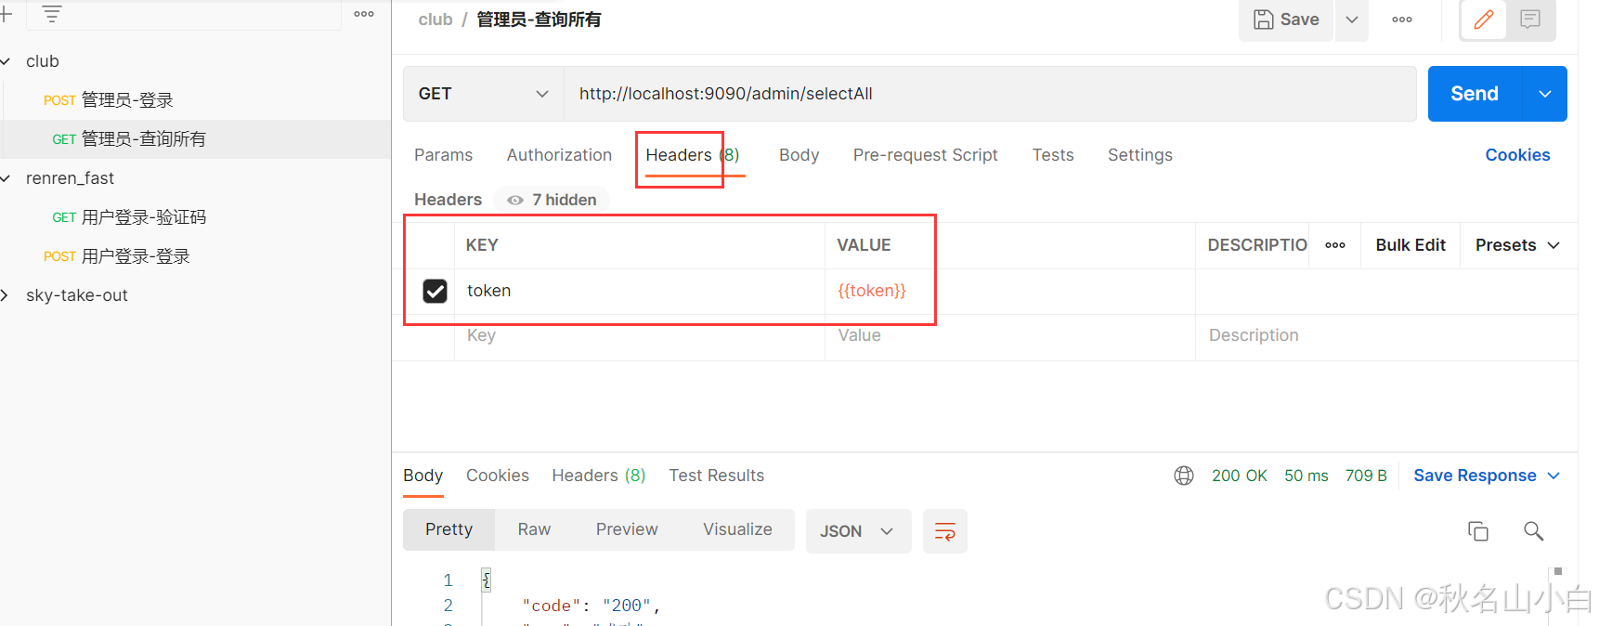Open the JSON format dropdown
The width and height of the screenshot is (1599, 626).
[858, 531]
